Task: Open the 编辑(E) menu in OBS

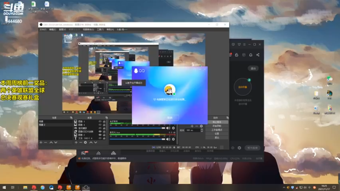Action: 52,29
